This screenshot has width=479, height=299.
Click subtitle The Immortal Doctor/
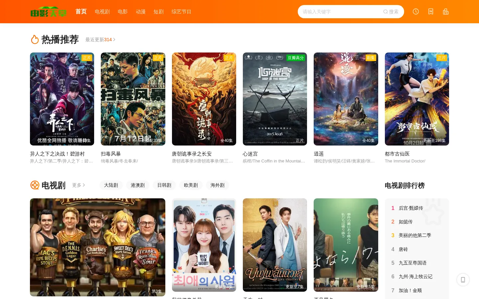(405, 161)
